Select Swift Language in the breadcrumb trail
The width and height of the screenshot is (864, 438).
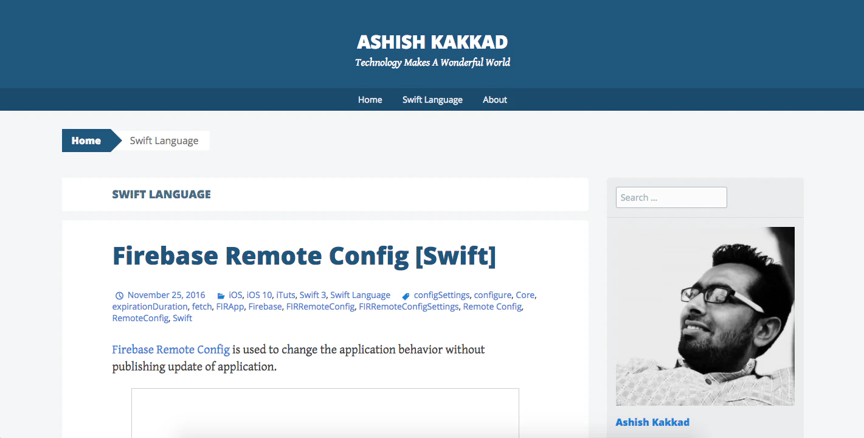(x=164, y=141)
